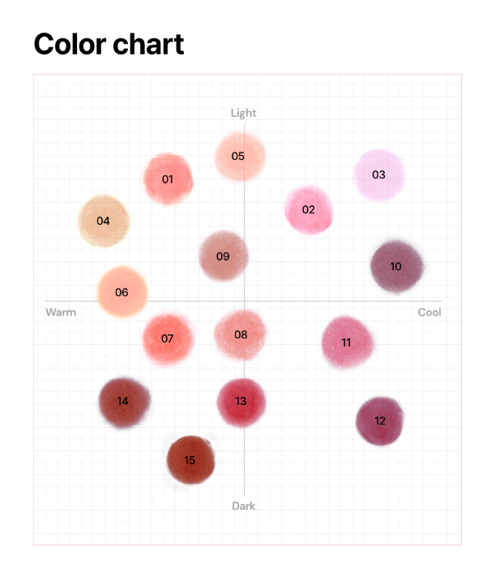Screen dimensions: 499x564
Task: Click the dark brown-red swatch 14
Action: click(x=124, y=401)
